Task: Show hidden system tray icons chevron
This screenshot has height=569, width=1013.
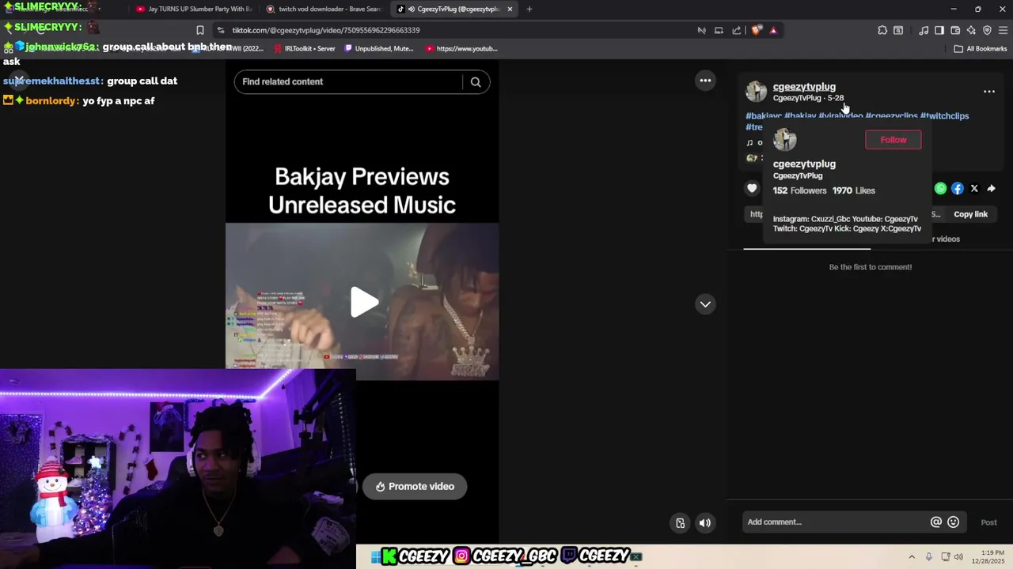Action: pyautogui.click(x=912, y=557)
